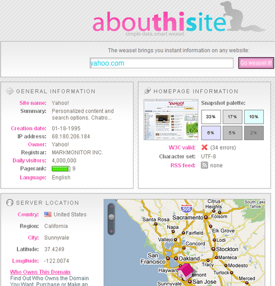Click the website address input field
This screenshot has height=286, width=275.
click(x=162, y=63)
